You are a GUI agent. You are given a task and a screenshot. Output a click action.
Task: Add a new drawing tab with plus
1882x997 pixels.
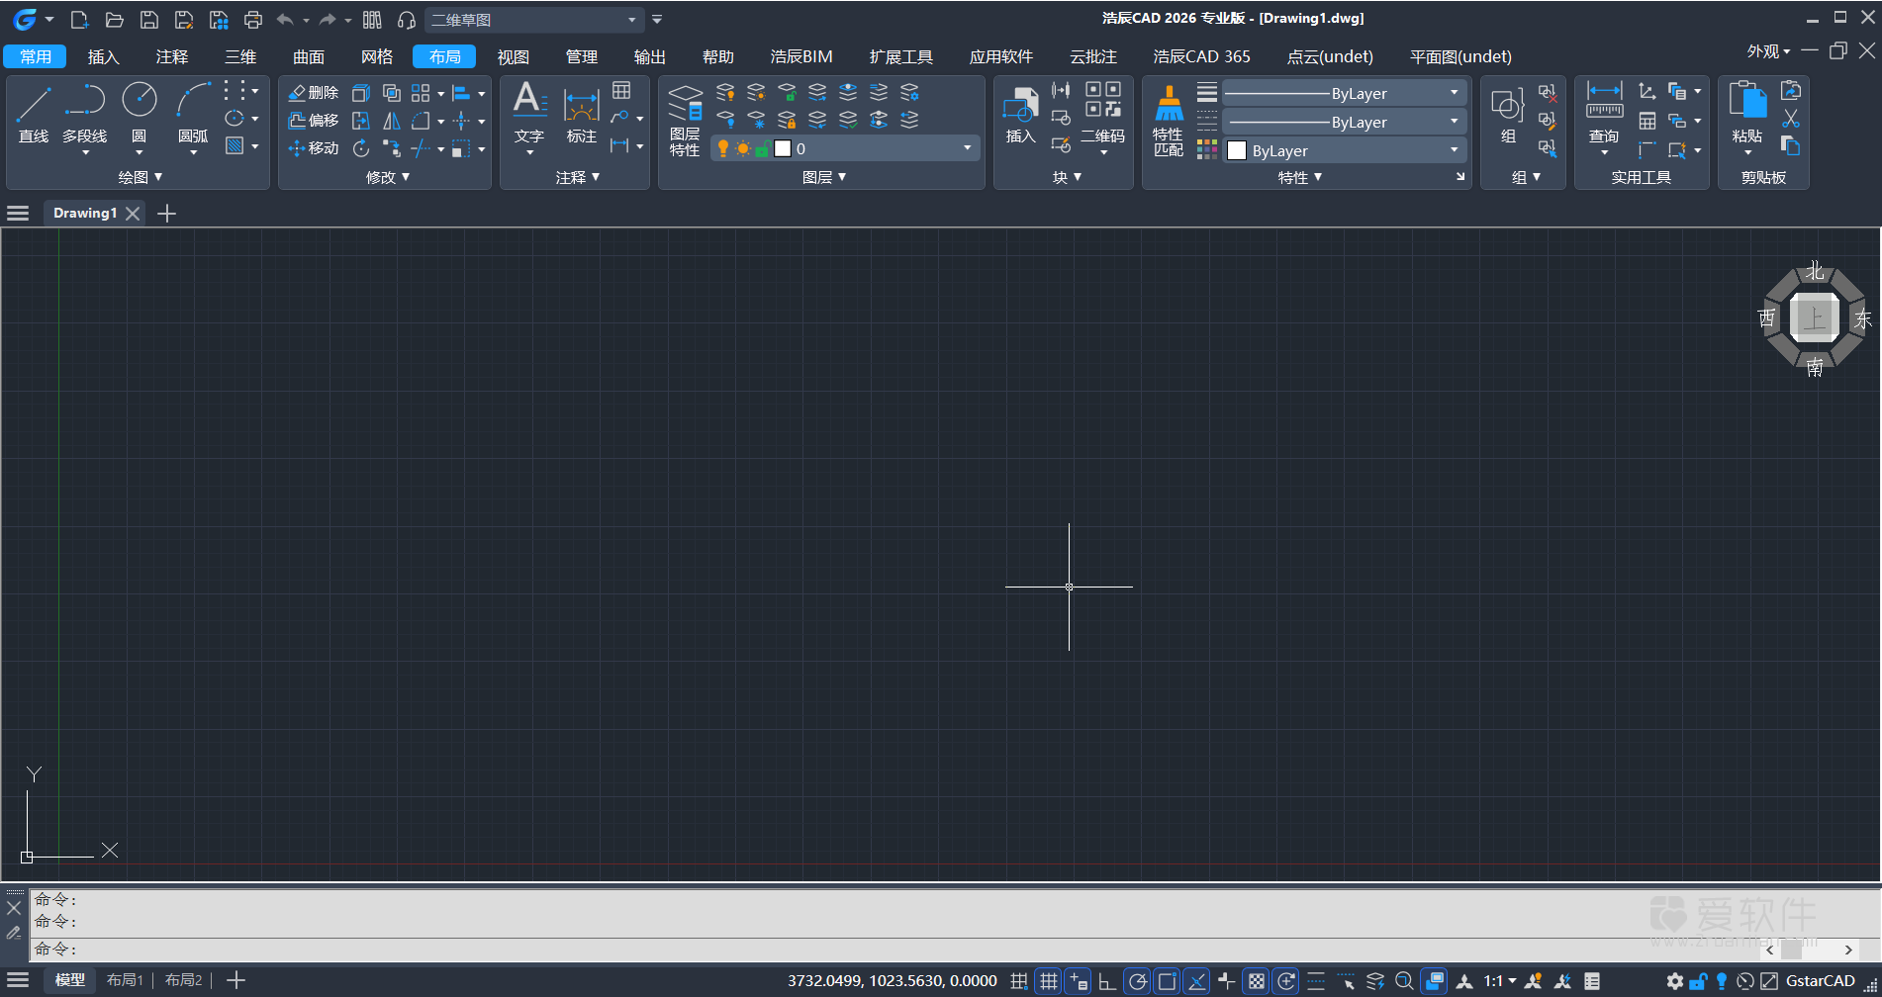tap(167, 213)
